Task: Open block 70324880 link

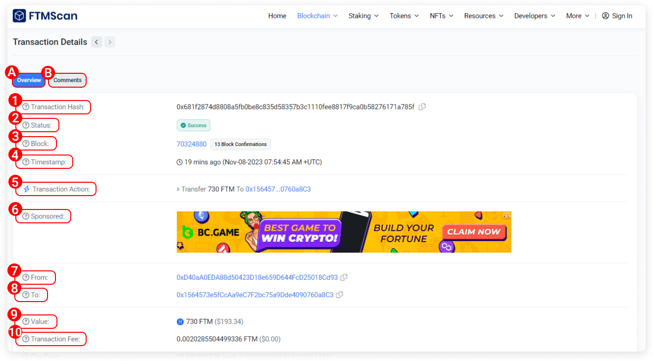Action: pos(192,144)
